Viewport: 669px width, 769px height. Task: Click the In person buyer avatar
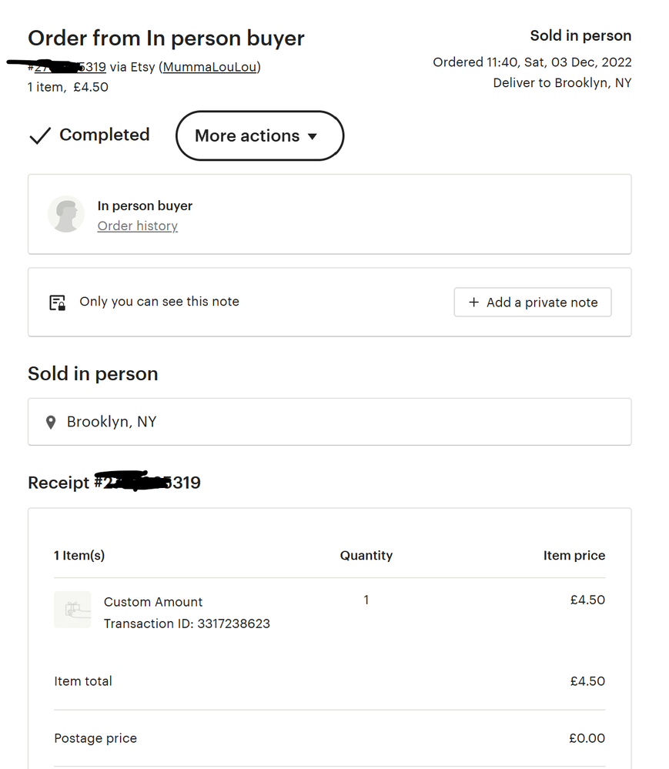point(66,214)
